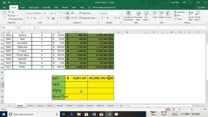Viewport: 208px width, 117px height.
Task: Add a new sheet with plus button
Action: 121,106
